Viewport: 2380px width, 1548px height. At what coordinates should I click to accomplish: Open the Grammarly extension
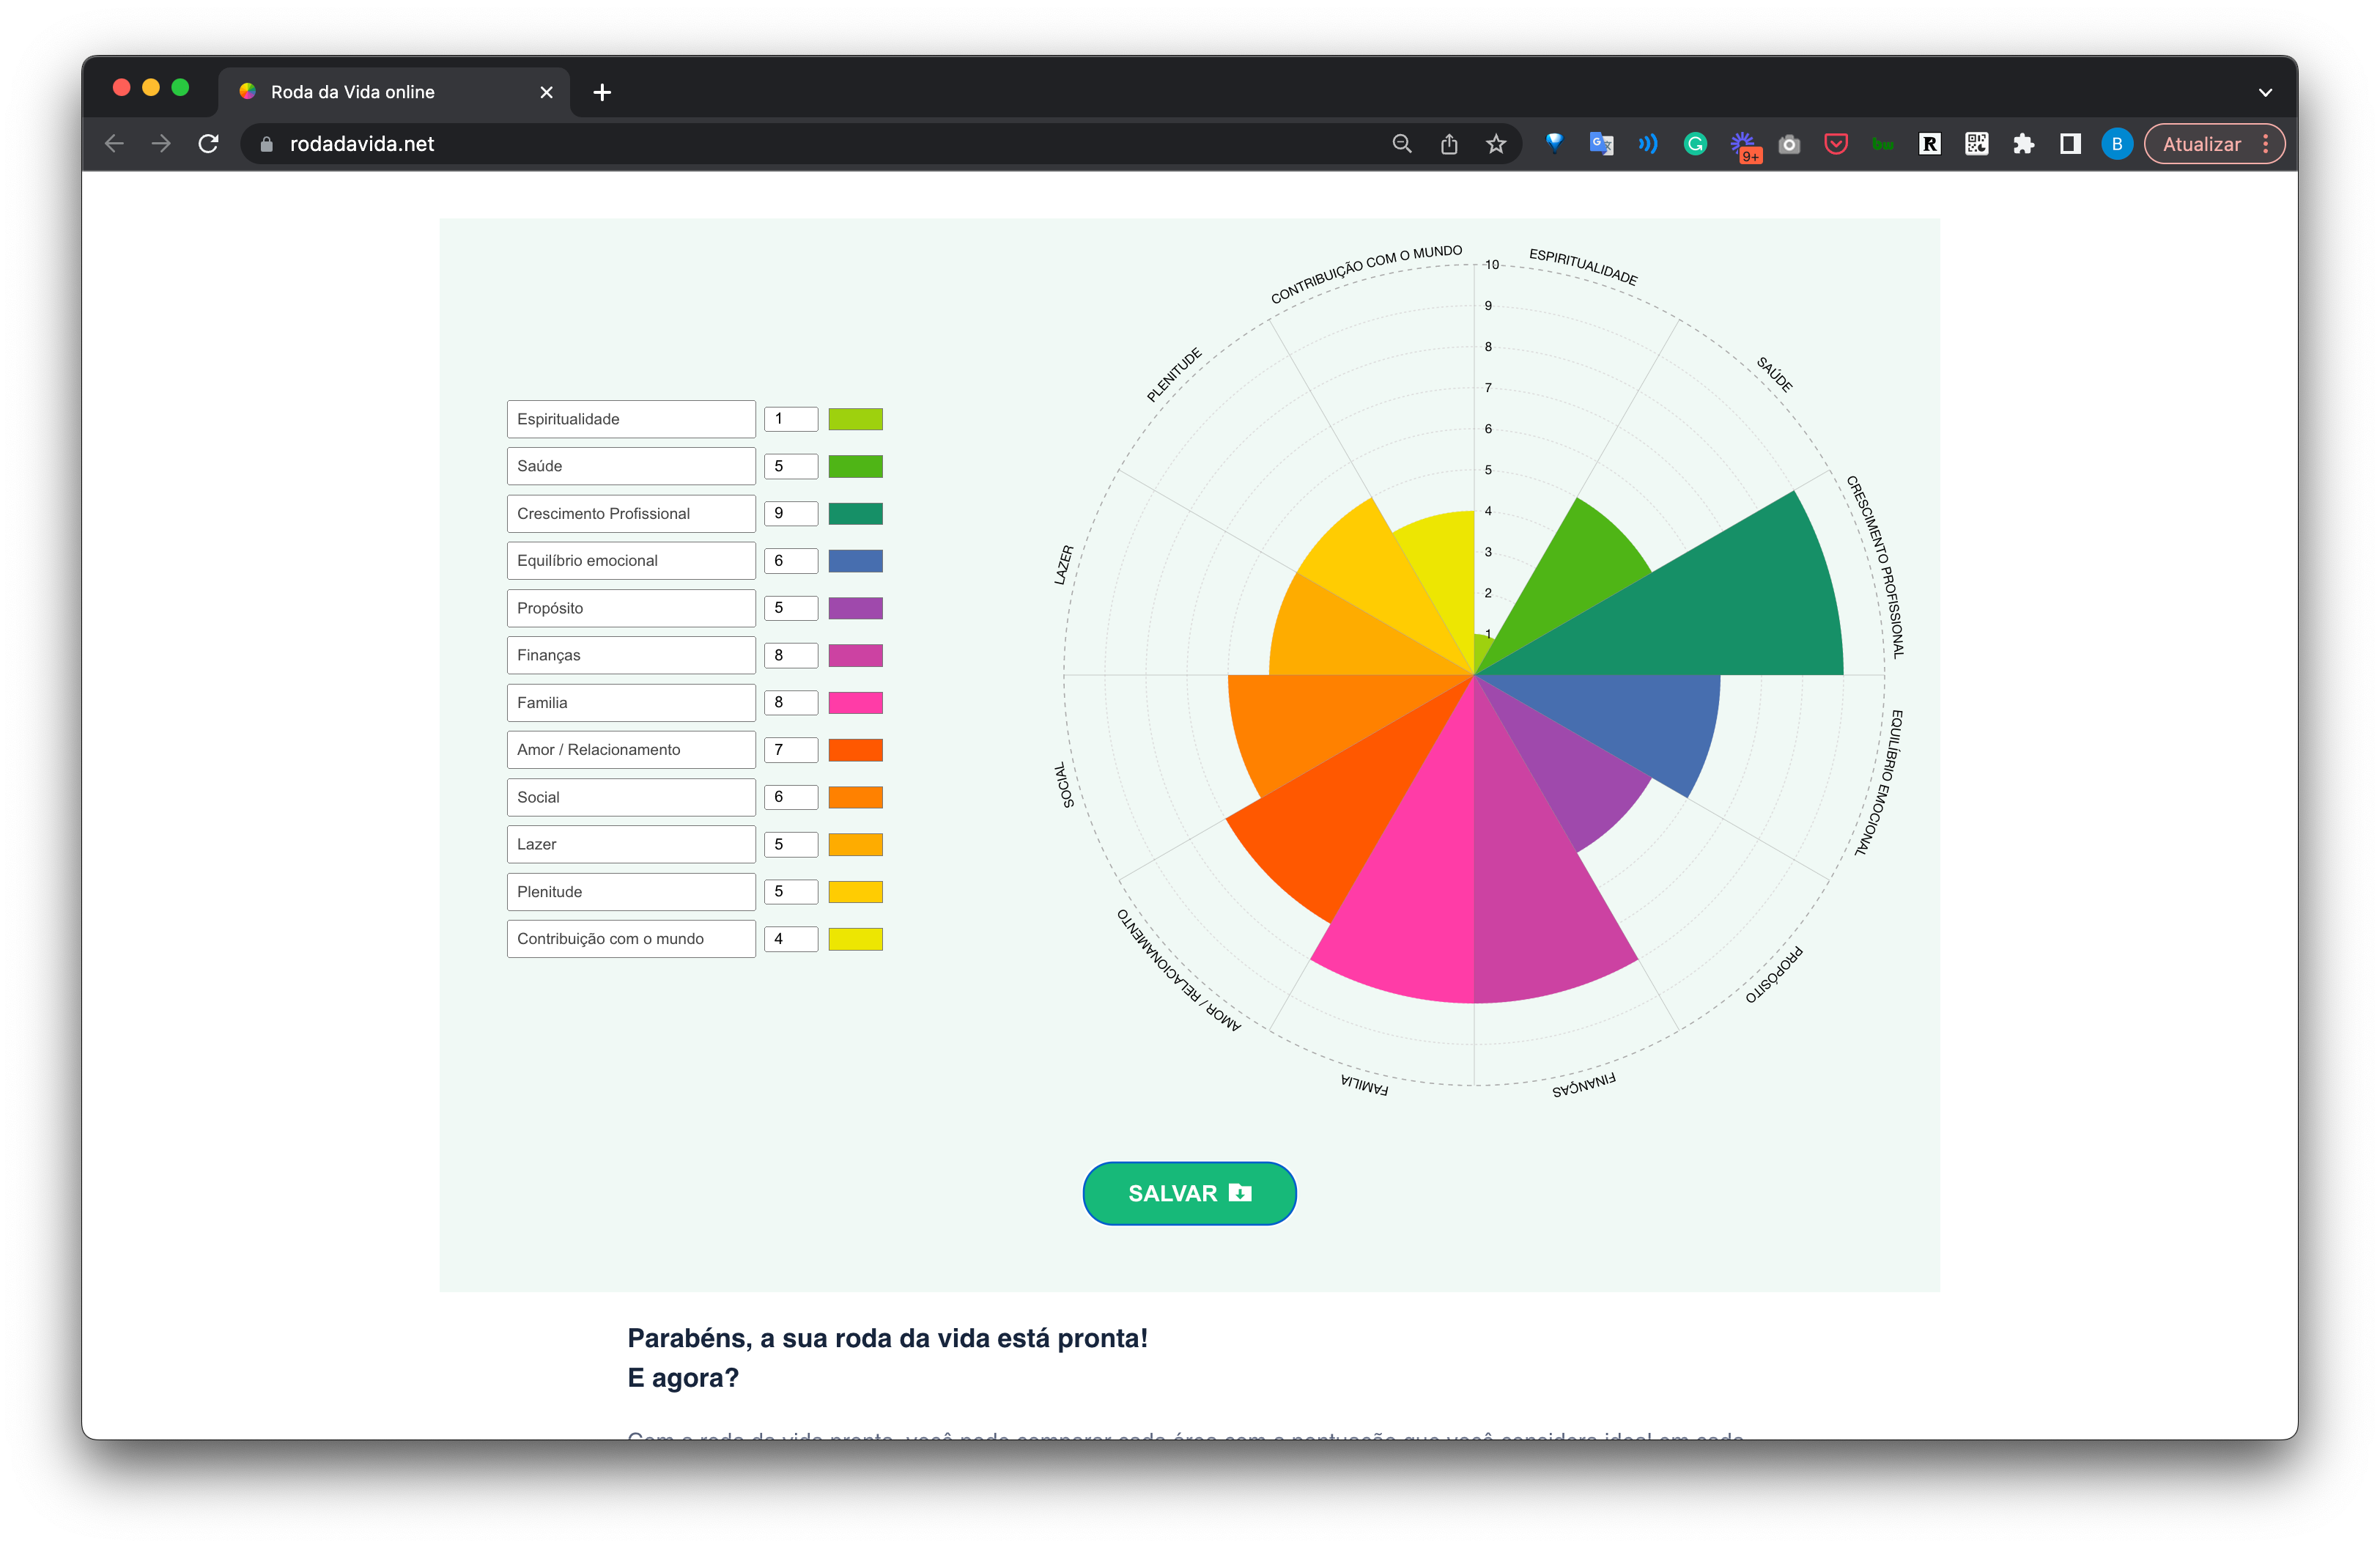1695,144
